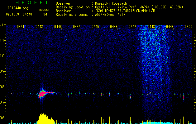Click the yellow intensity peak at 0442

tap(46, 119)
